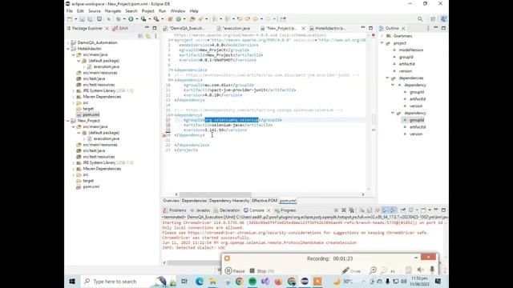Click Collapse All in Package Explorer
Image resolution: width=513 pixels, height=288 pixels.
[140, 36]
